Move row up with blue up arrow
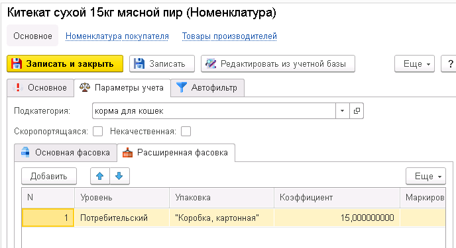This screenshot has height=248, width=456. (99, 176)
